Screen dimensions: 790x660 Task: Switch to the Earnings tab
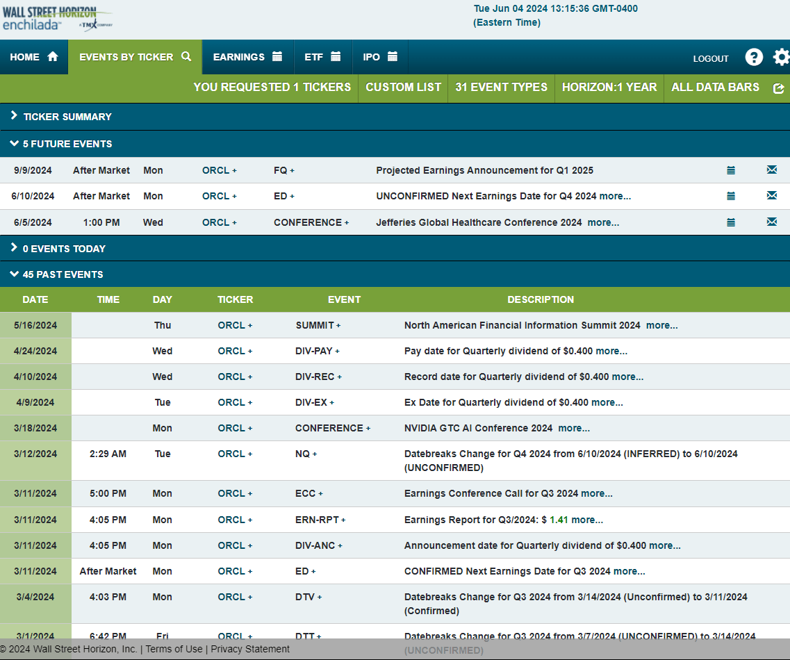click(248, 57)
